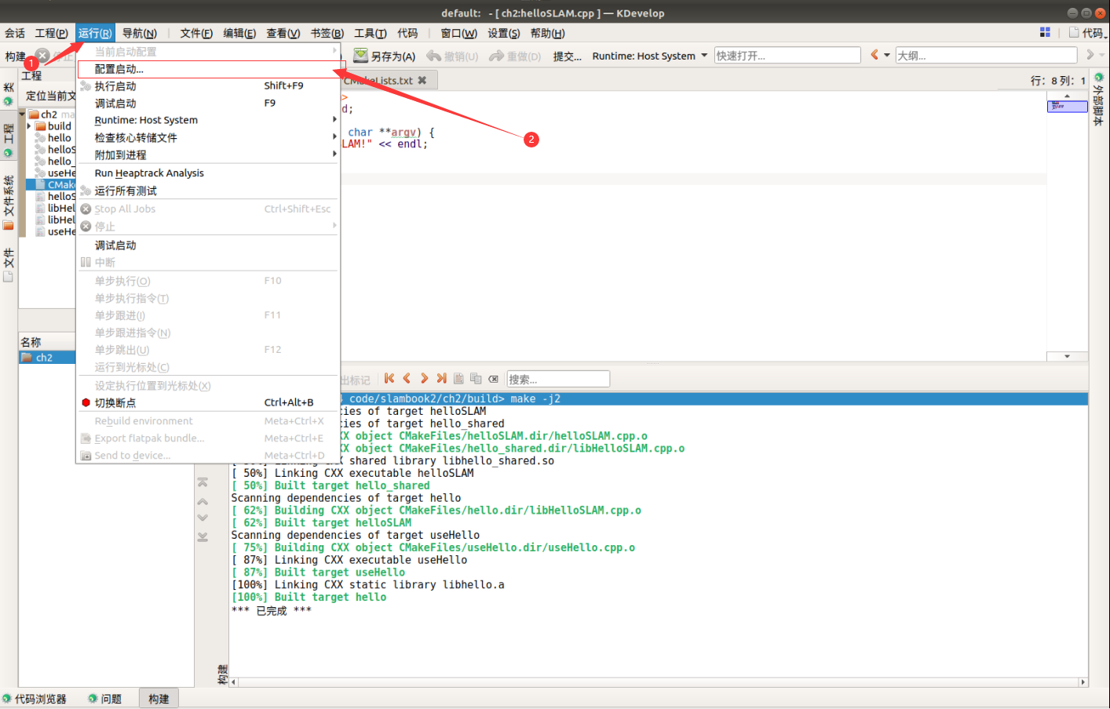Click editor scrollbar down arrow

pos(1067,356)
